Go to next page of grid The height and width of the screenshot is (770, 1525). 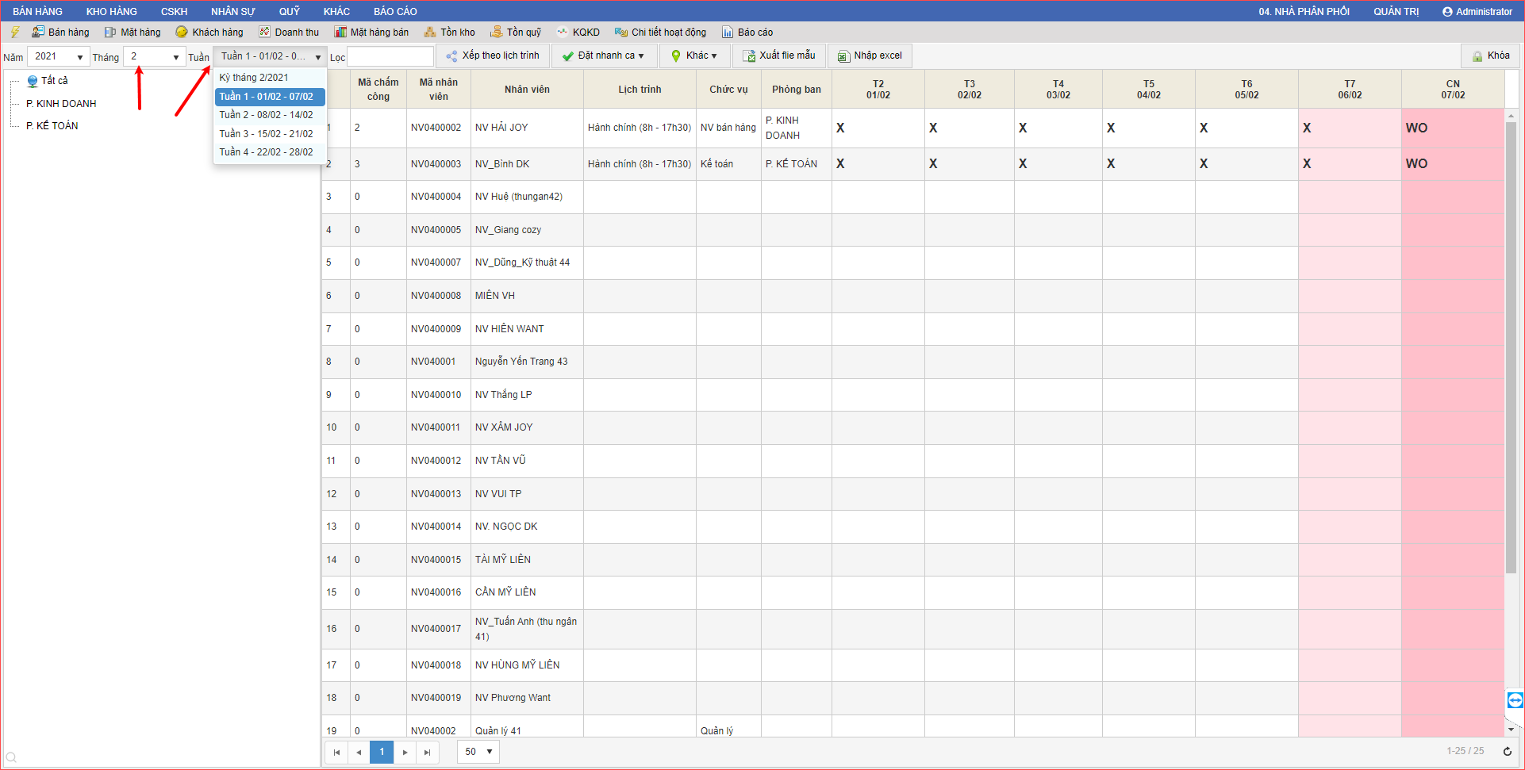pyautogui.click(x=405, y=752)
